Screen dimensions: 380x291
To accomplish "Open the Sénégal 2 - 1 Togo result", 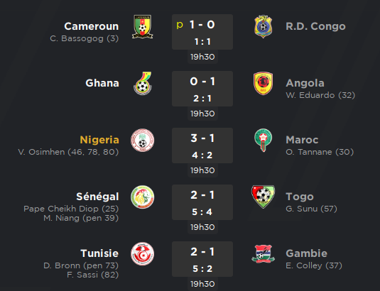I will pyautogui.click(x=202, y=202).
